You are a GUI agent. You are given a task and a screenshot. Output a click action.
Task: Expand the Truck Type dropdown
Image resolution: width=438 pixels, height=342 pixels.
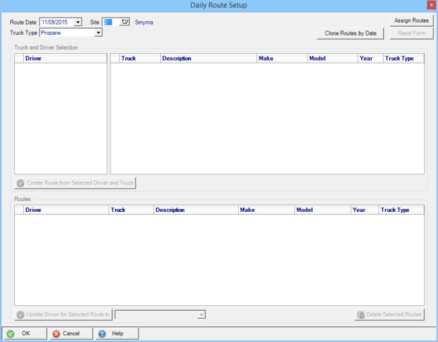coord(98,32)
